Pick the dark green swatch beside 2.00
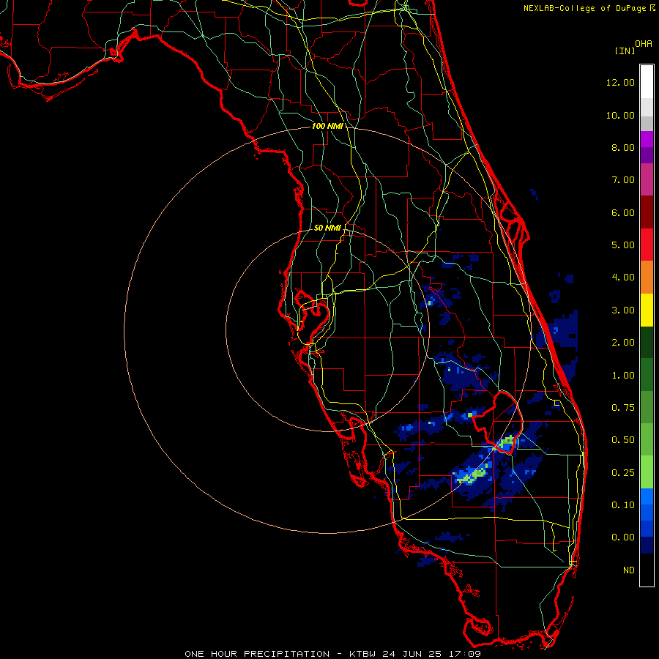This screenshot has height=659, width=659. [x=647, y=342]
